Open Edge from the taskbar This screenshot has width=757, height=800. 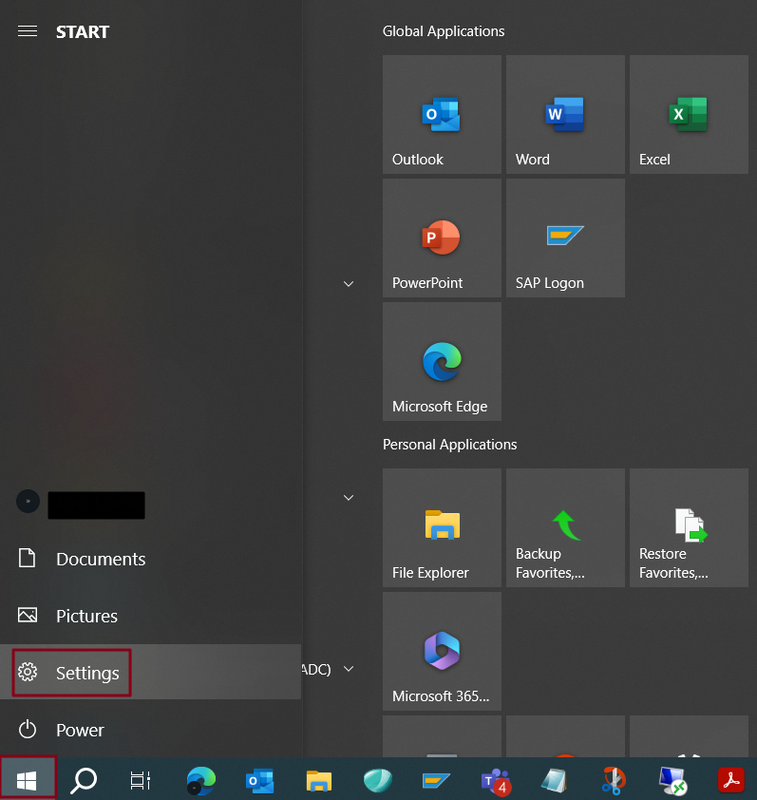coord(201,781)
